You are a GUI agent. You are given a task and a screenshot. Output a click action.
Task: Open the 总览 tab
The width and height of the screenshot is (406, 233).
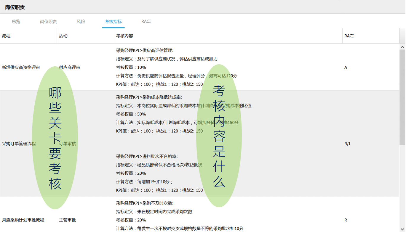pyautogui.click(x=16, y=22)
